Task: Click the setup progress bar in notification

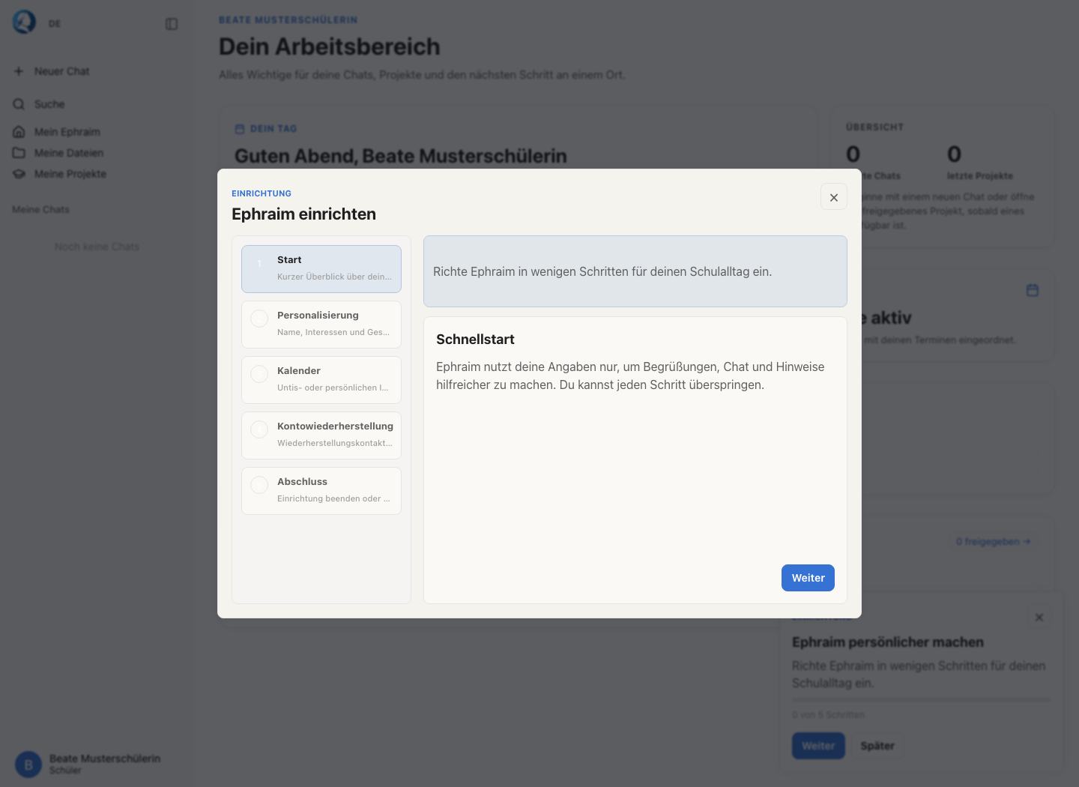Action: (x=921, y=700)
